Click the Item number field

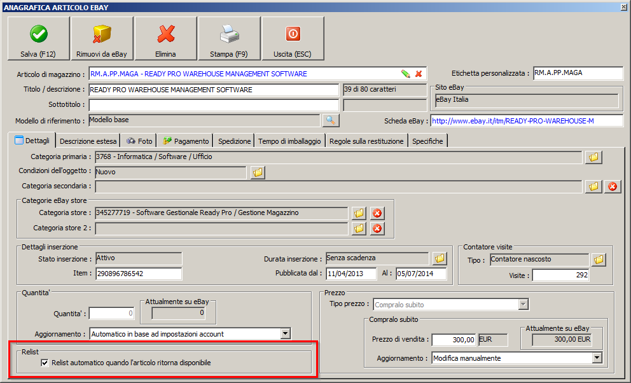click(139, 274)
